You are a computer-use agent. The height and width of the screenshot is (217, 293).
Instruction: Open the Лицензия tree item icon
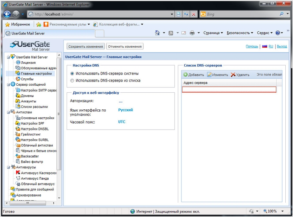pos(18,62)
